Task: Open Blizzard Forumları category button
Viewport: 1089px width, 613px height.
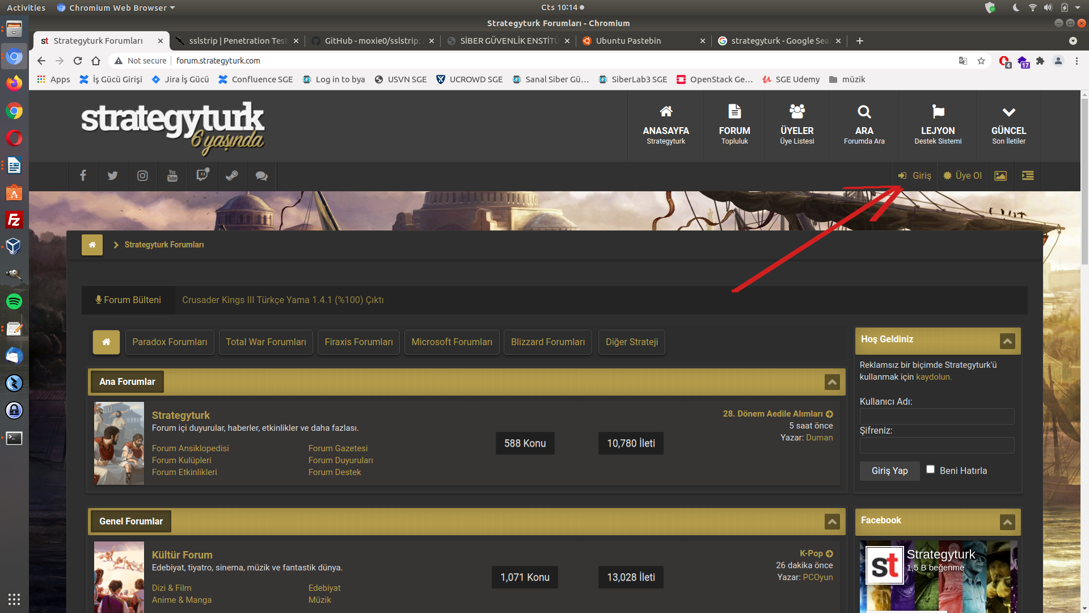Action: tap(547, 342)
